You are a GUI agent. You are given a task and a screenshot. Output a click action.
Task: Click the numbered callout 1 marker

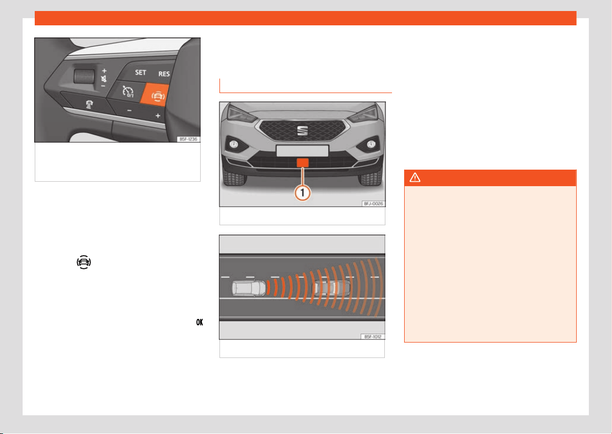[x=303, y=193]
